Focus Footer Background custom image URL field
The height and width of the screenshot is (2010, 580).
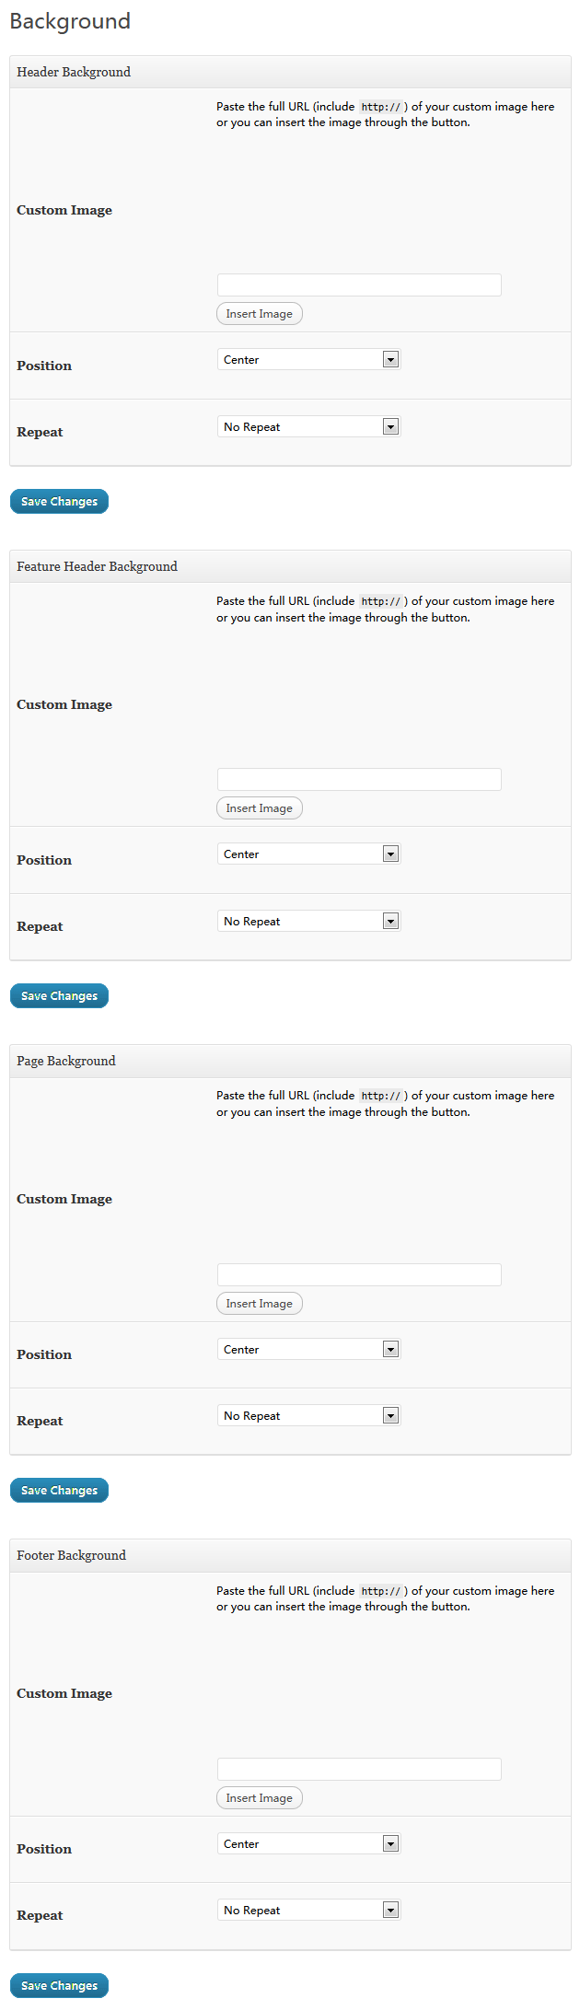click(359, 1770)
